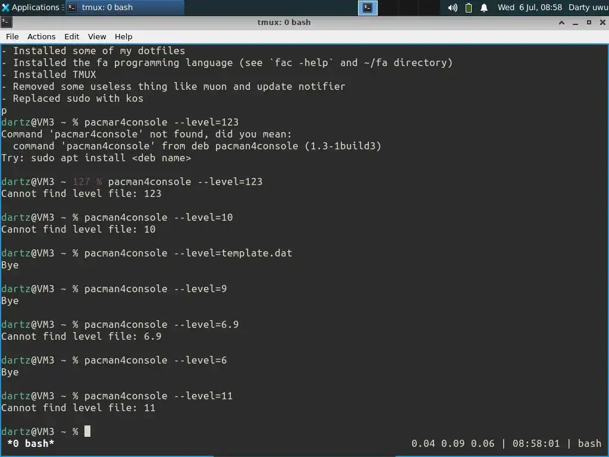609x457 pixels.
Task: Click the 'Command 'pacmar4console' not found' line
Action: 146,134
